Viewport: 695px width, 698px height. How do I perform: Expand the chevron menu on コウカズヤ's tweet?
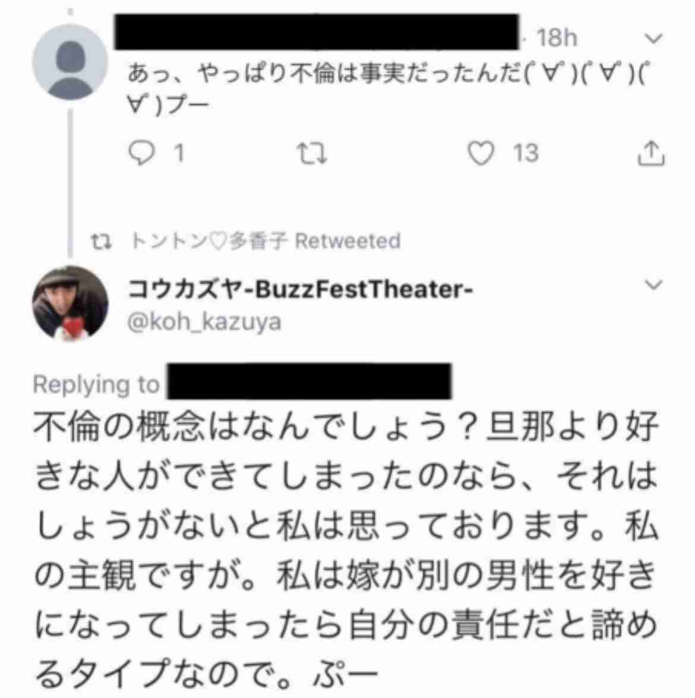click(x=653, y=285)
